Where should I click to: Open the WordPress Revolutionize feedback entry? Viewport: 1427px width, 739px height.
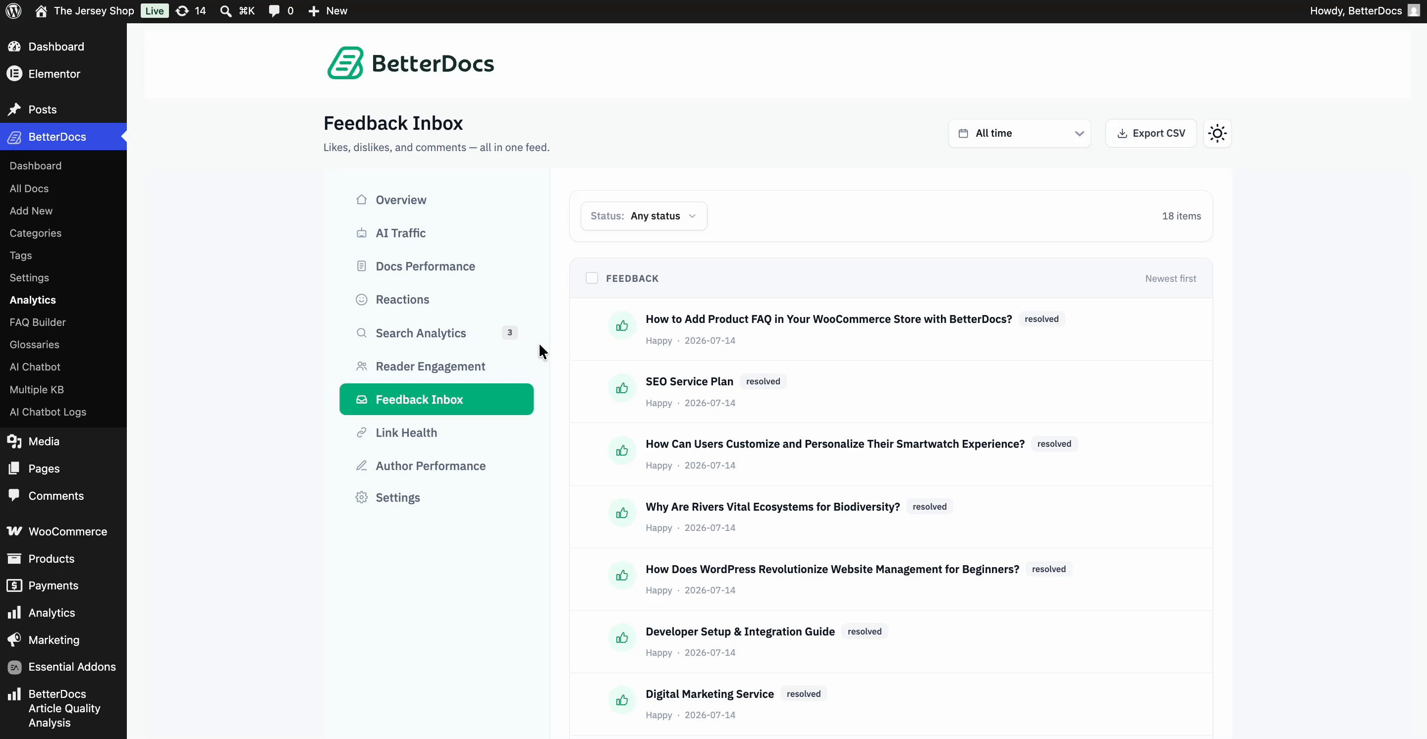(832, 569)
